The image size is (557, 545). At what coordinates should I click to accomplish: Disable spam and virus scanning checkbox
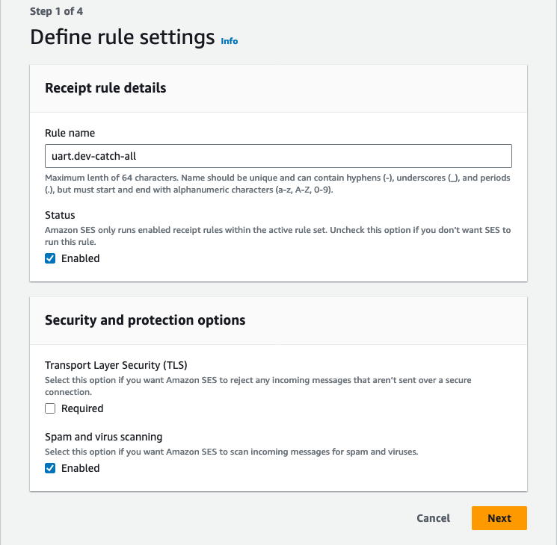[50, 468]
